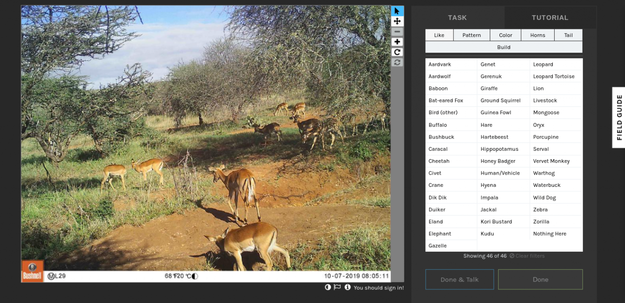Expand the Like filter
The height and width of the screenshot is (303, 625).
(x=439, y=35)
